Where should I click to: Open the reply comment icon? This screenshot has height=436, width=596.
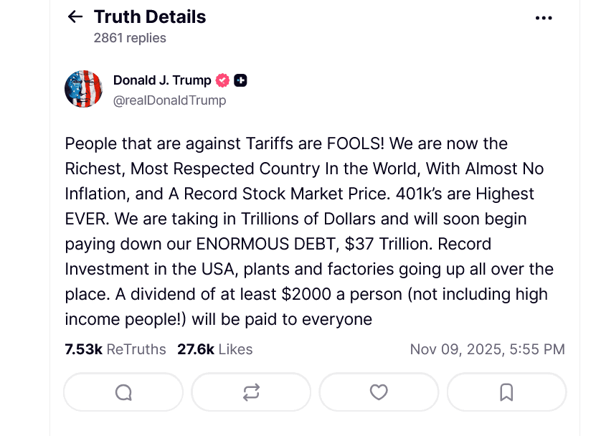tap(123, 392)
